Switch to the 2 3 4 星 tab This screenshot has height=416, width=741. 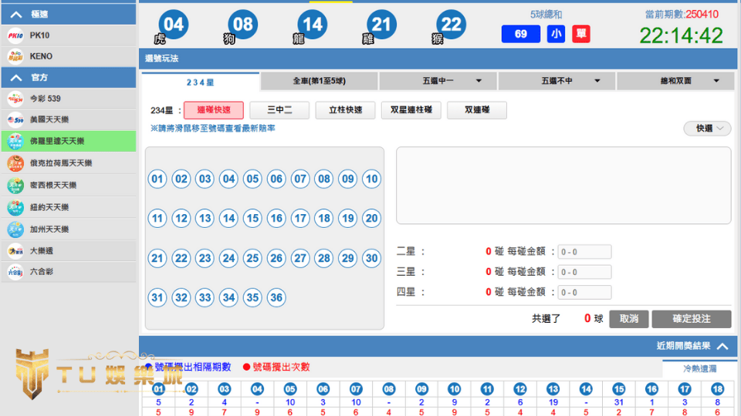pyautogui.click(x=201, y=82)
